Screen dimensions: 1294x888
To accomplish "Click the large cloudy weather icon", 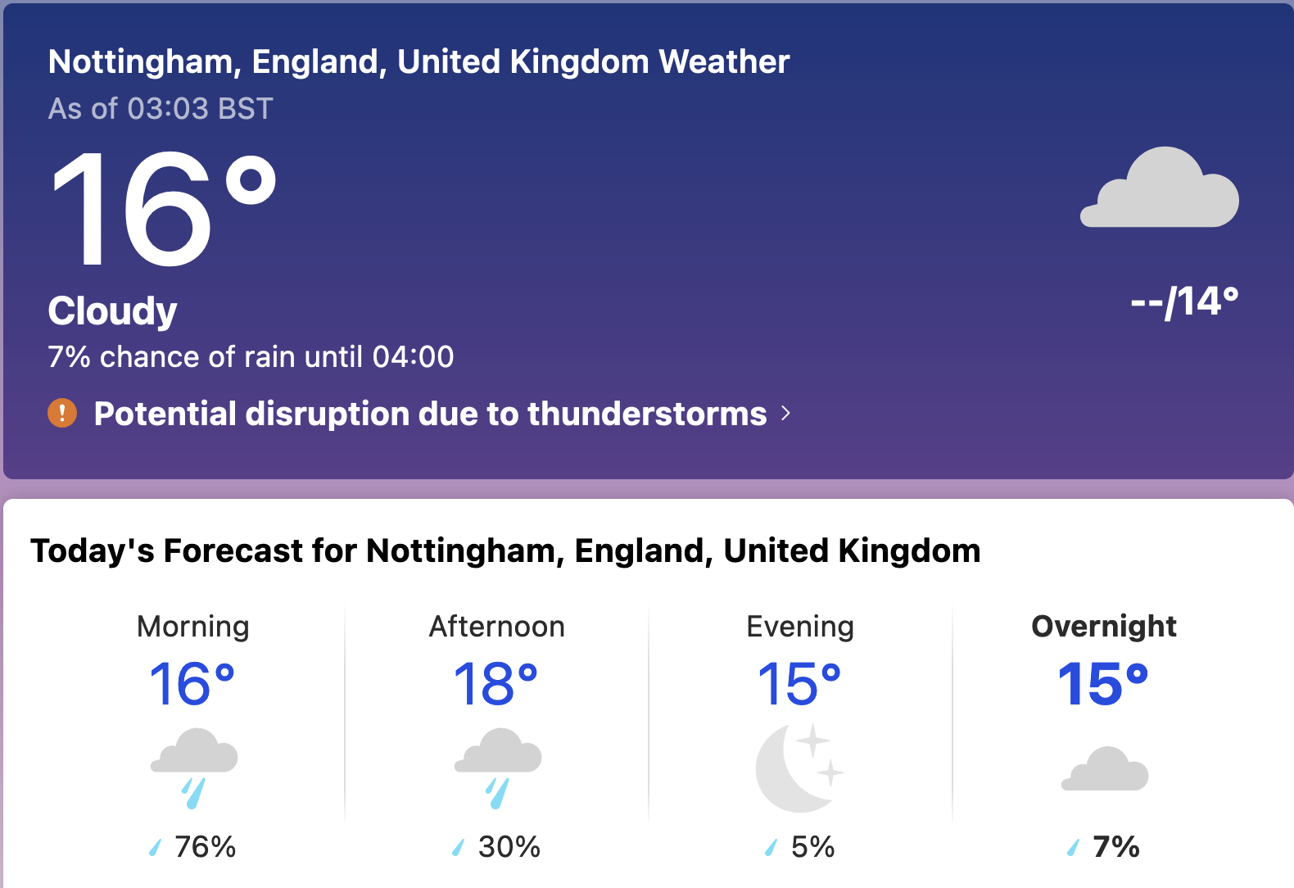I will click(x=1160, y=188).
